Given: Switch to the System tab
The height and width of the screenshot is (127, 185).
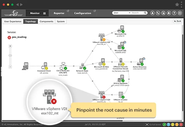Looking at the screenshot, I should pyautogui.click(x=61, y=21).
